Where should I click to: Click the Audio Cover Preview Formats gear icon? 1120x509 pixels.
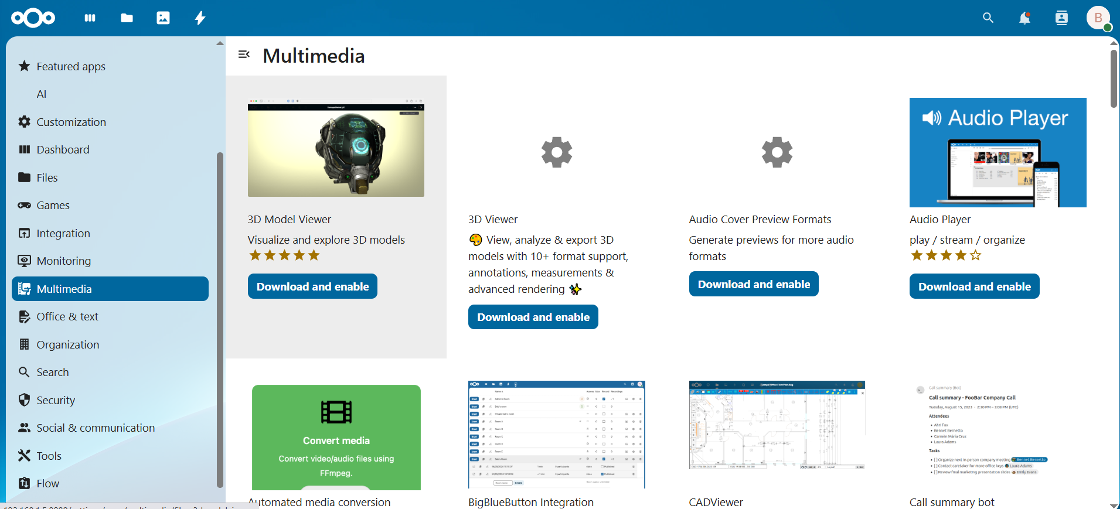pyautogui.click(x=777, y=152)
